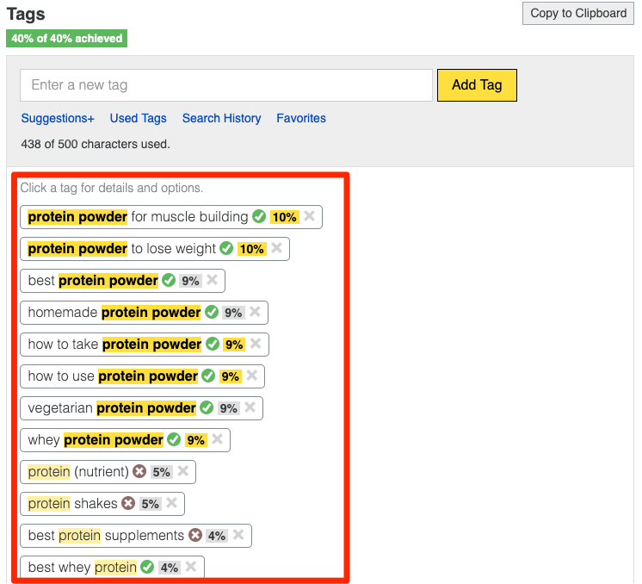Expand the Suggestions+ link

pyautogui.click(x=58, y=118)
